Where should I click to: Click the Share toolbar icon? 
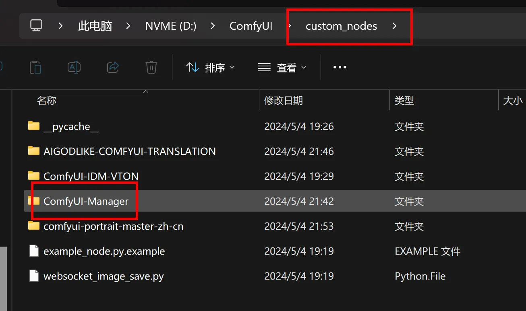(113, 67)
